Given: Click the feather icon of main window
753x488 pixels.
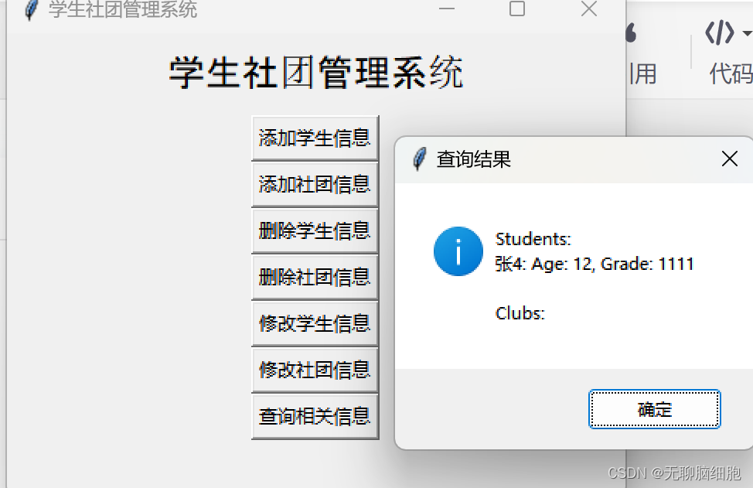Looking at the screenshot, I should (32, 9).
